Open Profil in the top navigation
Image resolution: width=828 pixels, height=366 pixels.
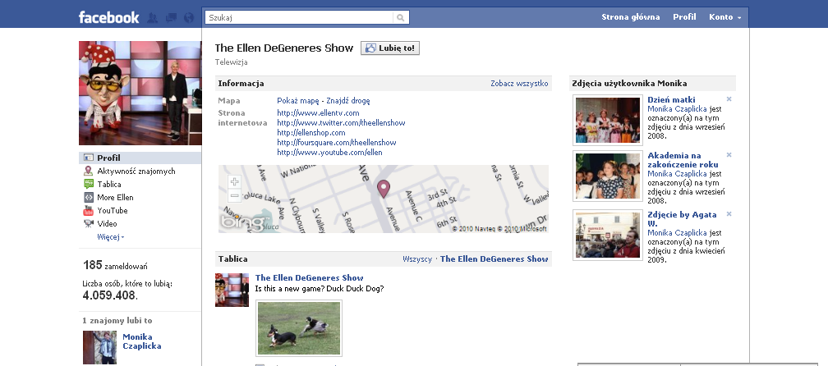(x=684, y=17)
